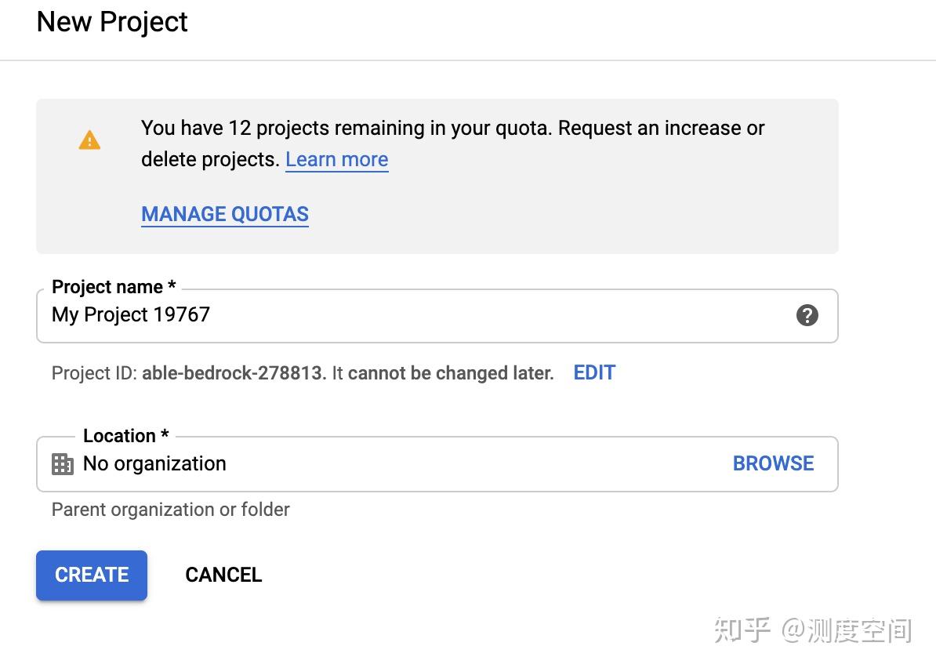This screenshot has width=936, height=668.
Task: Open the Learn more link
Action: [x=336, y=159]
